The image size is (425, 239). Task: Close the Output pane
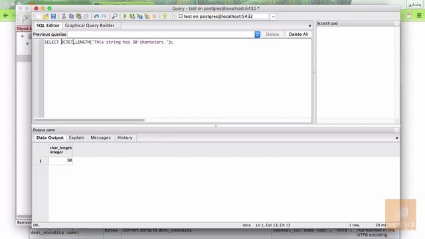click(396, 130)
